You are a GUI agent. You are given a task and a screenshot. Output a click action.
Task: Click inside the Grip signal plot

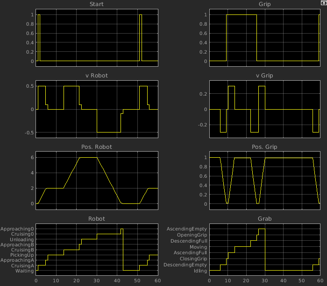pos(264,37)
